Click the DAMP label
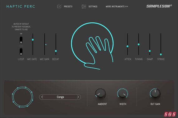178x118 pixels. pos(150,59)
